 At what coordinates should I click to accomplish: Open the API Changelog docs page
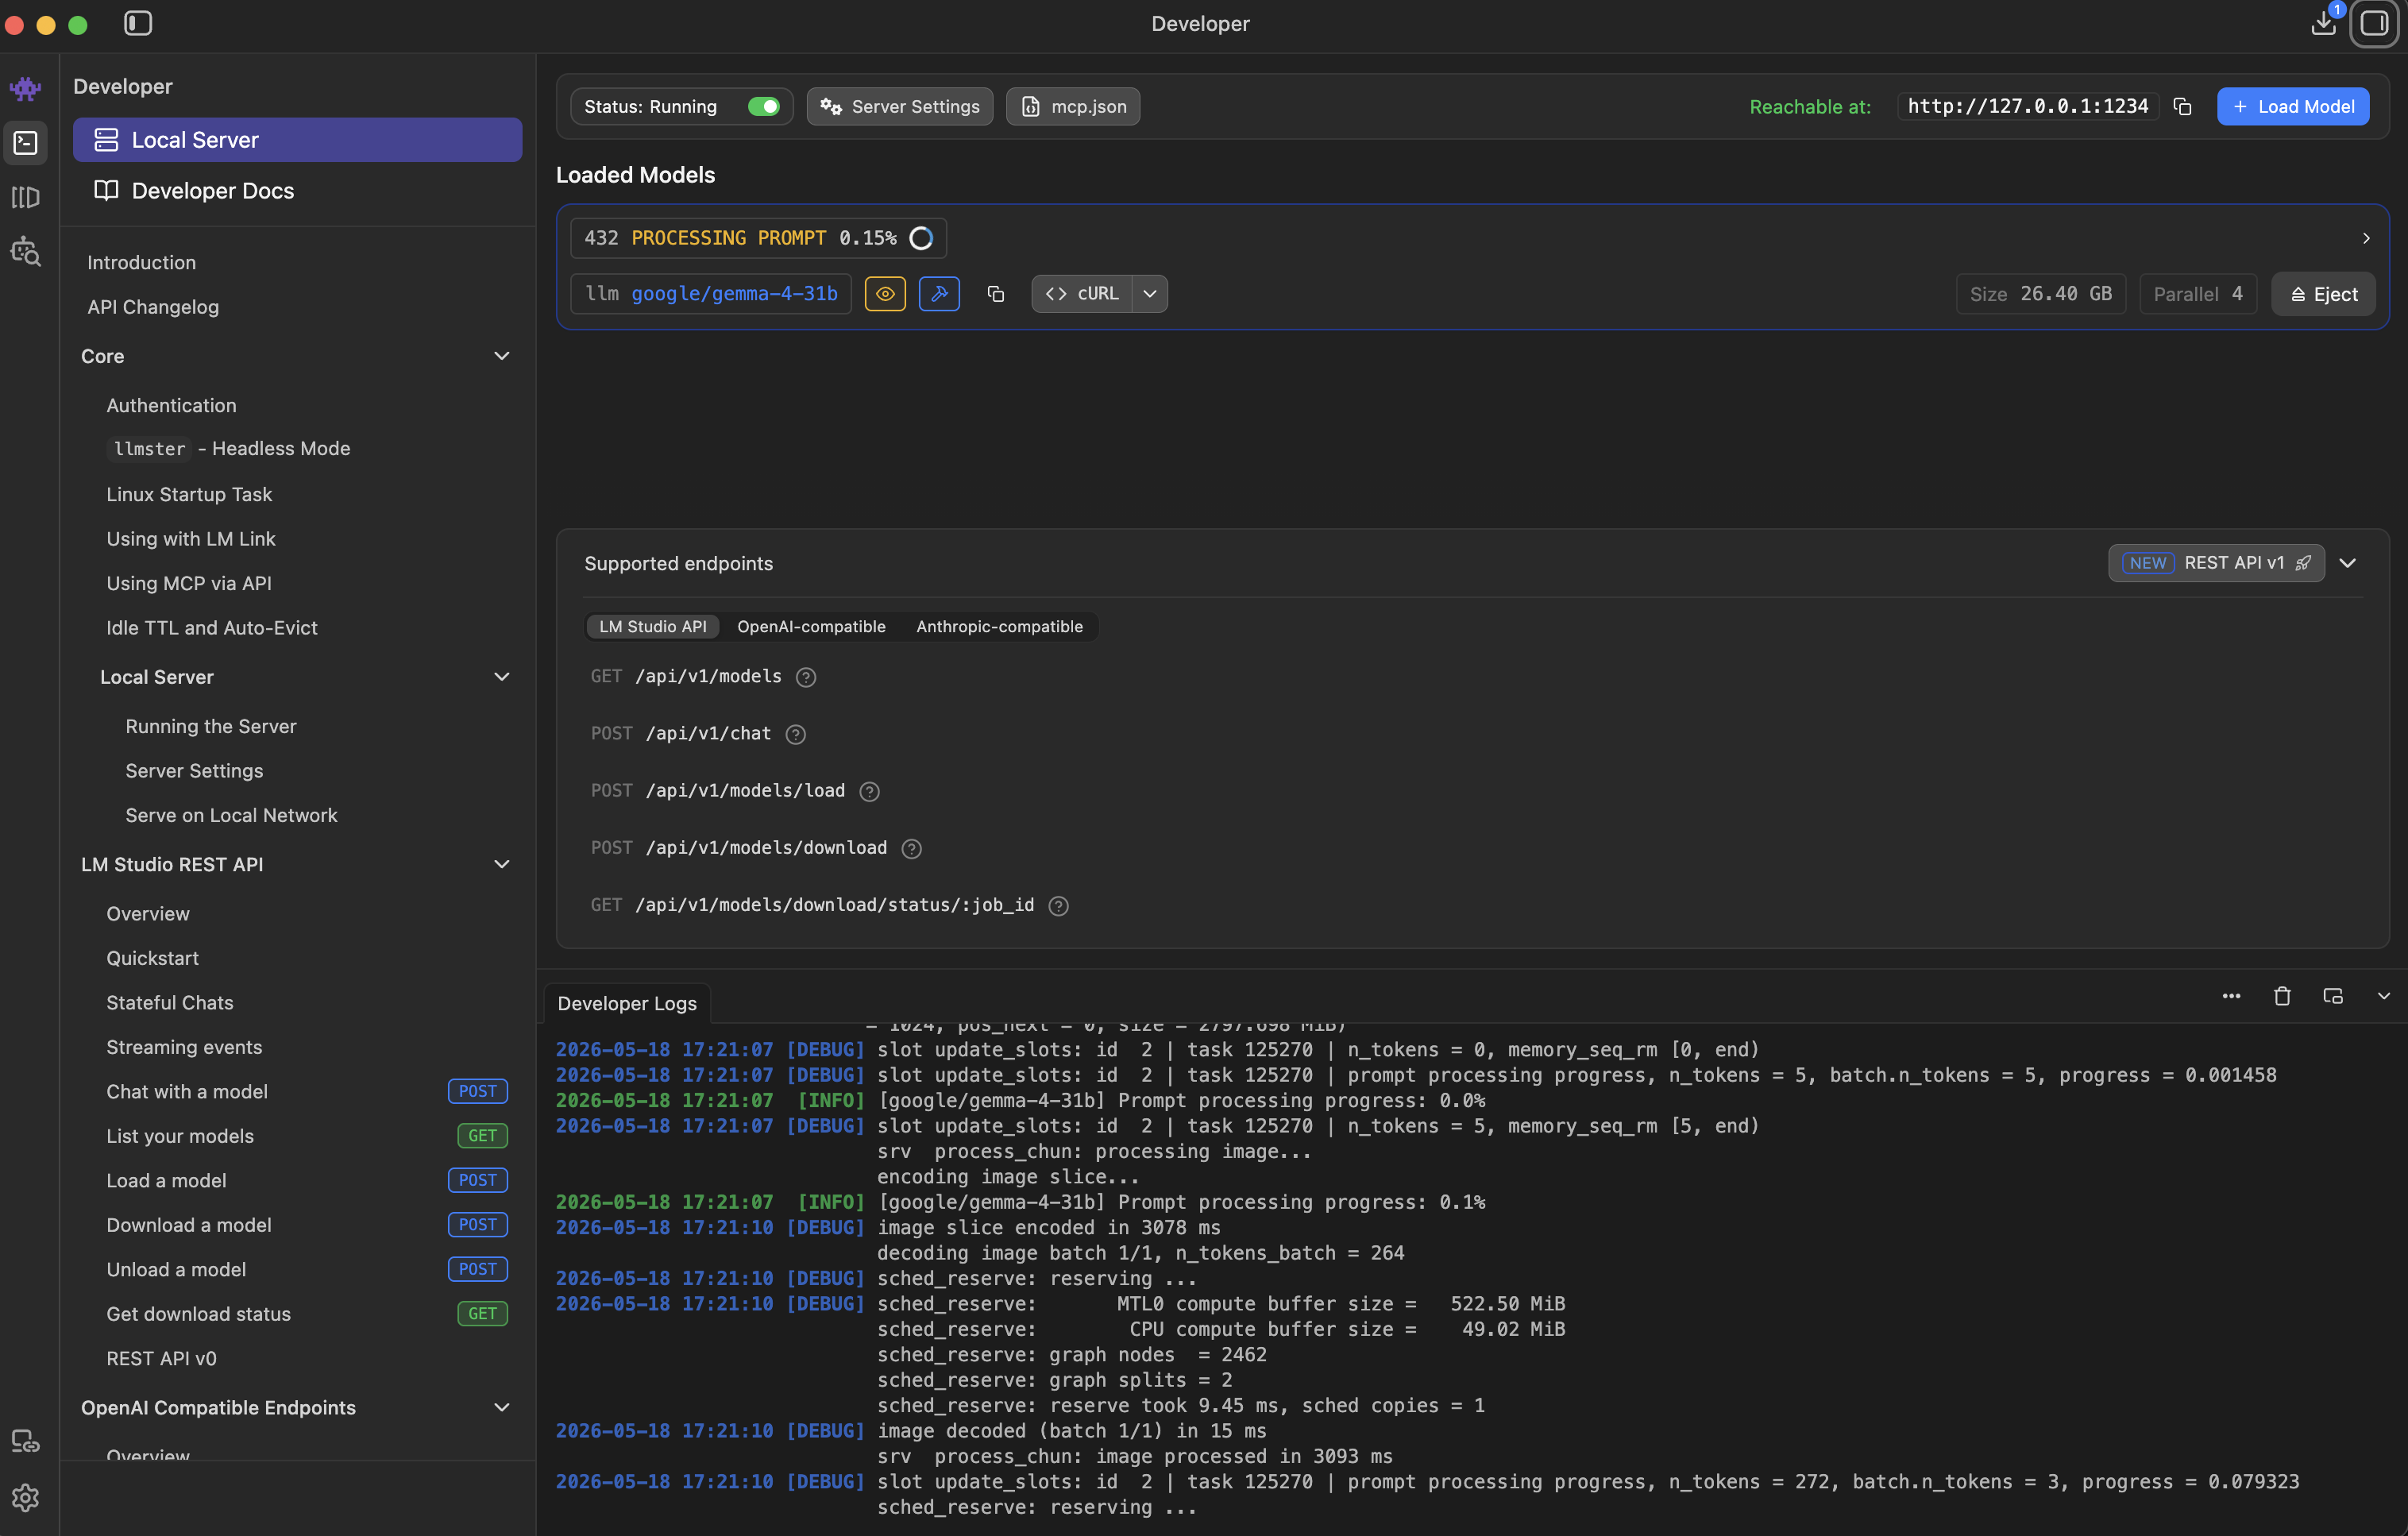153,307
